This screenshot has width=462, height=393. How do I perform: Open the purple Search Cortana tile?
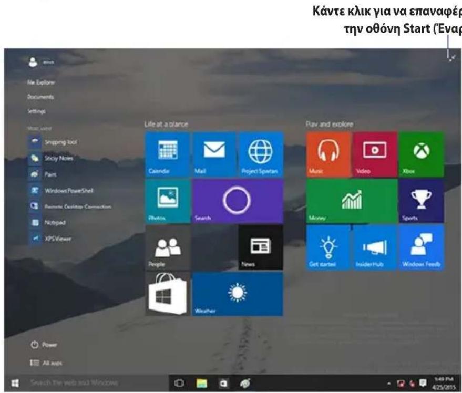click(x=238, y=201)
